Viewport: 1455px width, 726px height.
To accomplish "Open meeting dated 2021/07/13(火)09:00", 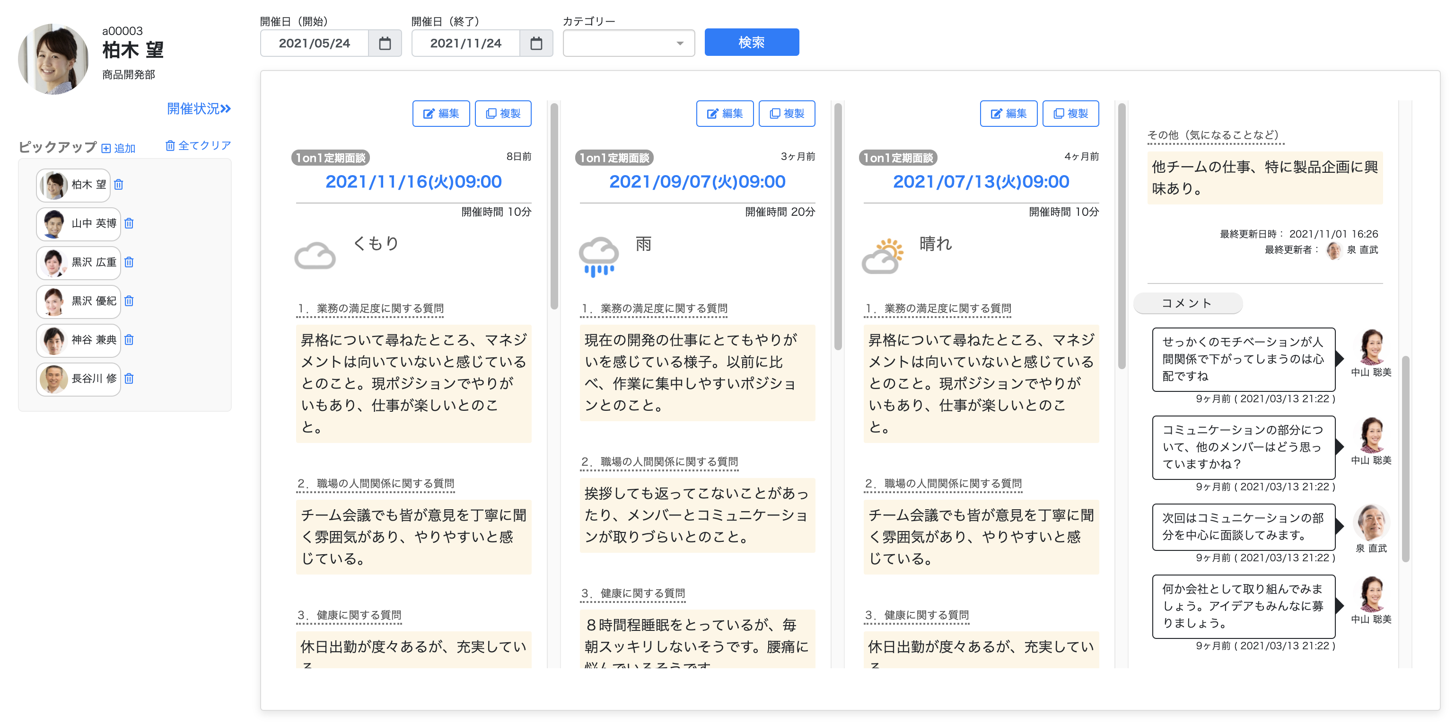I will (x=981, y=181).
